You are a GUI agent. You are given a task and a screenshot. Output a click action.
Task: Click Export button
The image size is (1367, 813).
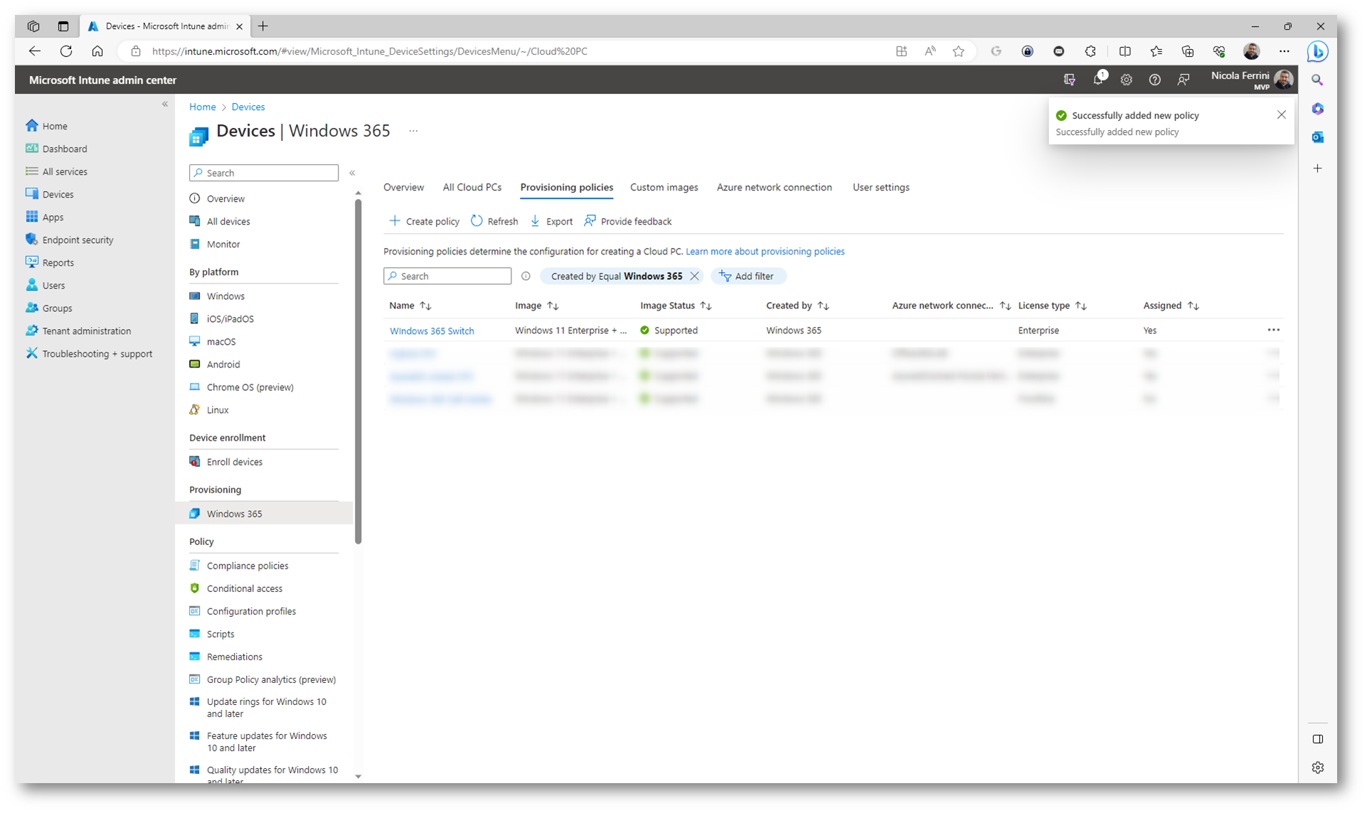pyautogui.click(x=551, y=222)
